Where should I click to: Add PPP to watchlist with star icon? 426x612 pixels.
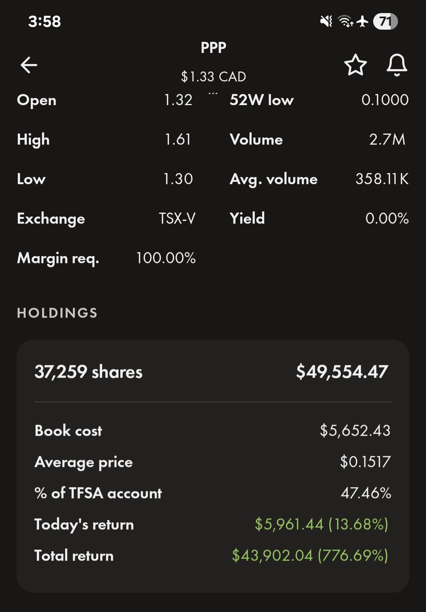point(355,65)
